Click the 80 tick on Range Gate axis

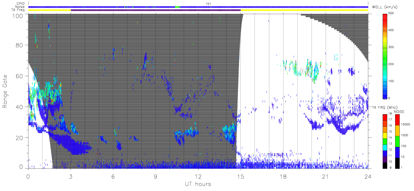point(19,45)
